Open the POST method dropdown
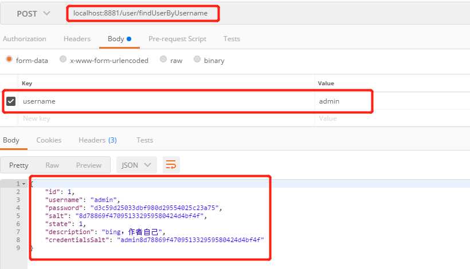 [33, 14]
